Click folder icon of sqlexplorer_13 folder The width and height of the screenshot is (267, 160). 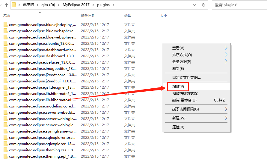5,144
